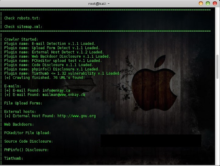Click the E-mail Detection v.1.1 plugin line
Screen dimensions: 220x166
[x=49, y=44]
